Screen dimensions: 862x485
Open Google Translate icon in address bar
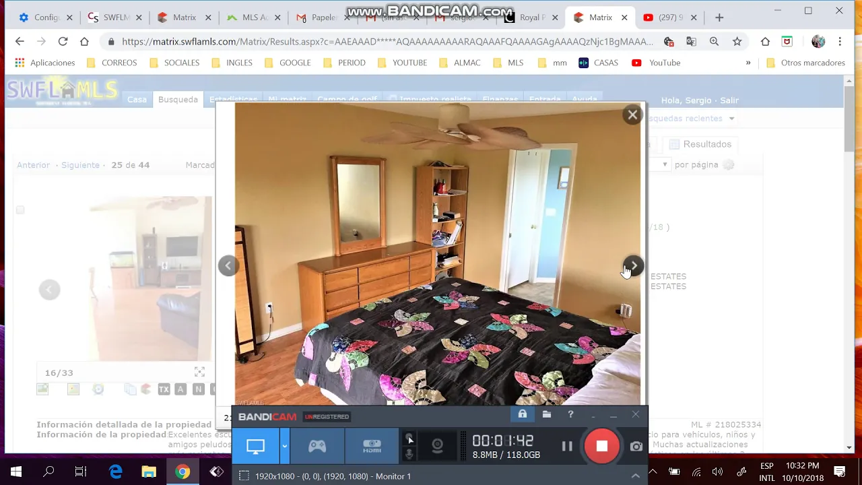click(x=691, y=42)
